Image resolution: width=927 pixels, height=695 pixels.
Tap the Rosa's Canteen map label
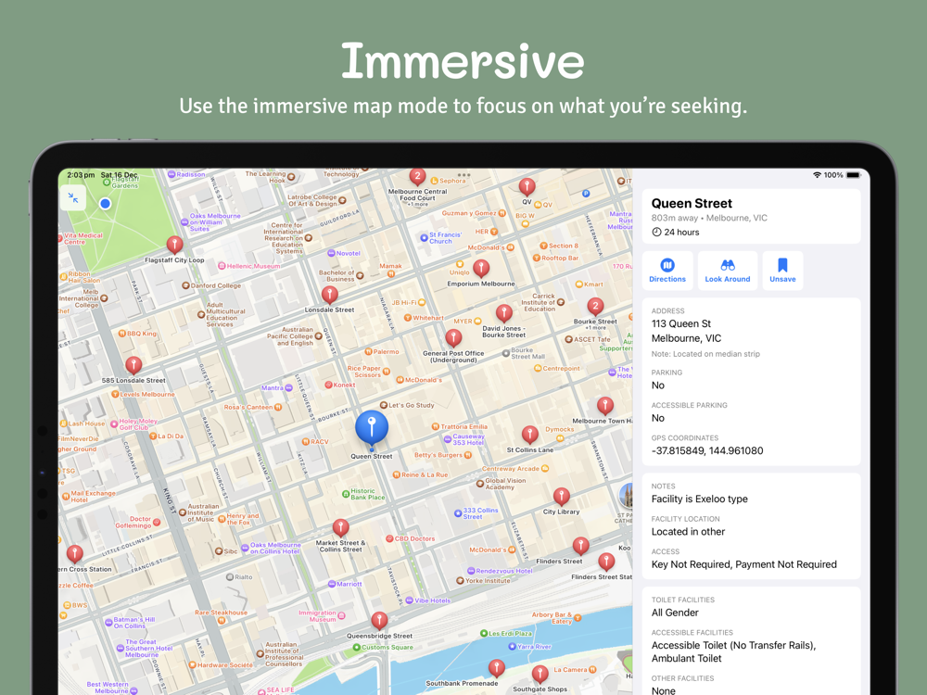tap(252, 407)
